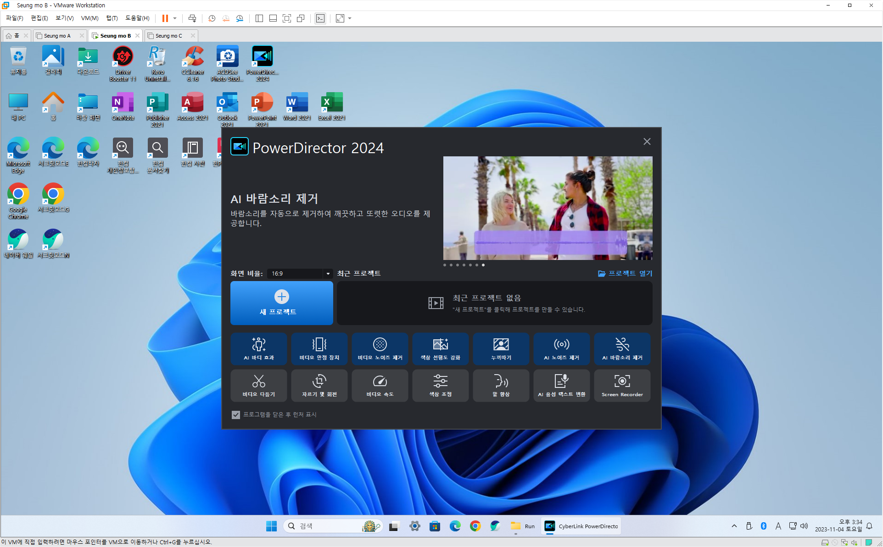Open the VM(M) menu
The image size is (883, 547).
tap(89, 18)
